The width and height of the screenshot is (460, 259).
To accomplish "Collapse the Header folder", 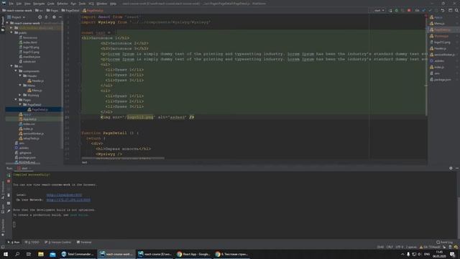I will (20, 76).
